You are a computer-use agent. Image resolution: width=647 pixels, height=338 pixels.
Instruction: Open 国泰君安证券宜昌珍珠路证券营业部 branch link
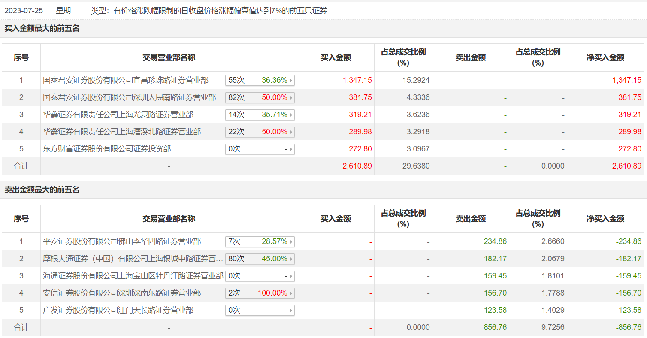point(126,80)
